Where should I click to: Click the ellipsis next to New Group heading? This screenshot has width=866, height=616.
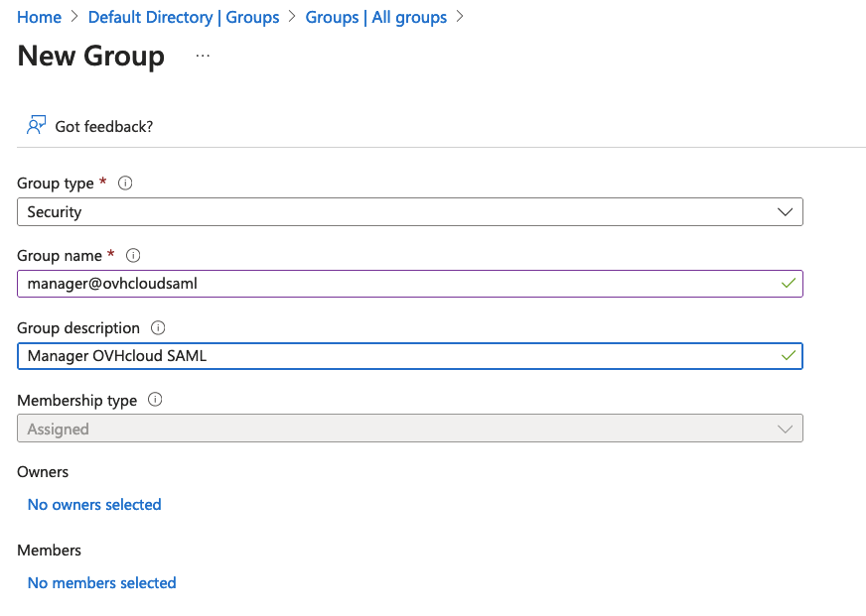click(x=203, y=57)
